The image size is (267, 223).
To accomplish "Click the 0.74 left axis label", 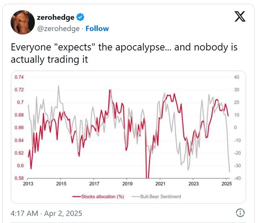I will 19,77.
